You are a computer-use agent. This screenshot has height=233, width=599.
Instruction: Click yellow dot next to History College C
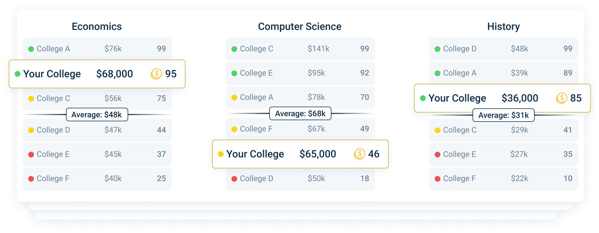coord(438,130)
